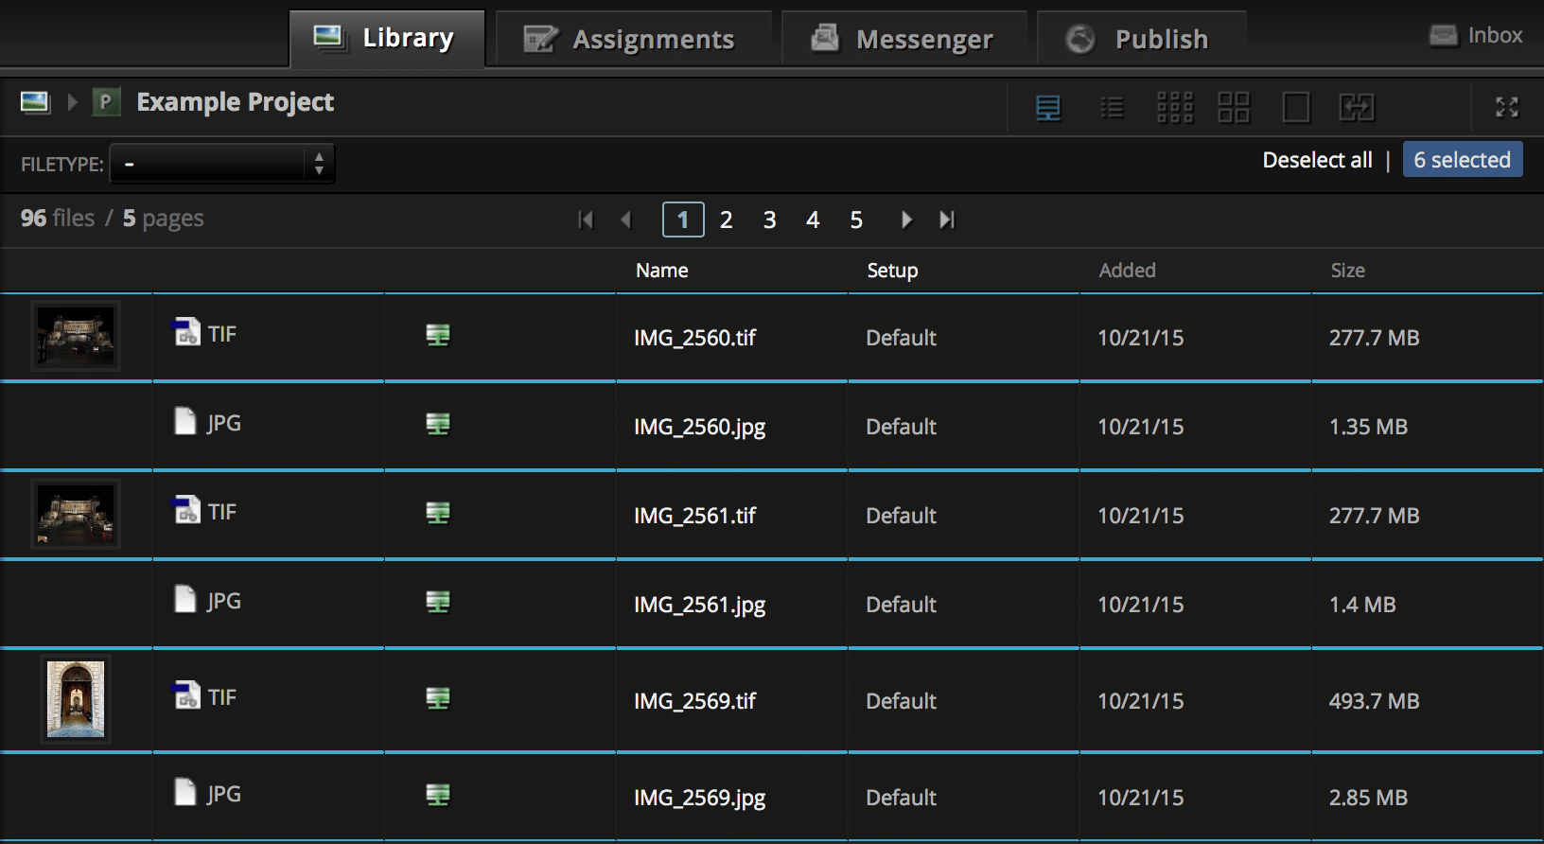Click Deselect all
The width and height of the screenshot is (1544, 844).
pos(1317,160)
